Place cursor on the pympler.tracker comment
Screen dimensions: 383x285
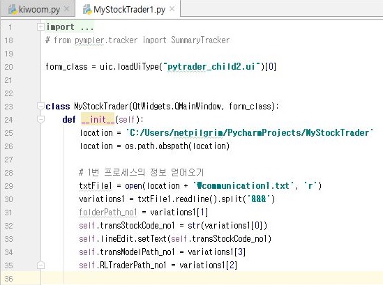coord(137,40)
